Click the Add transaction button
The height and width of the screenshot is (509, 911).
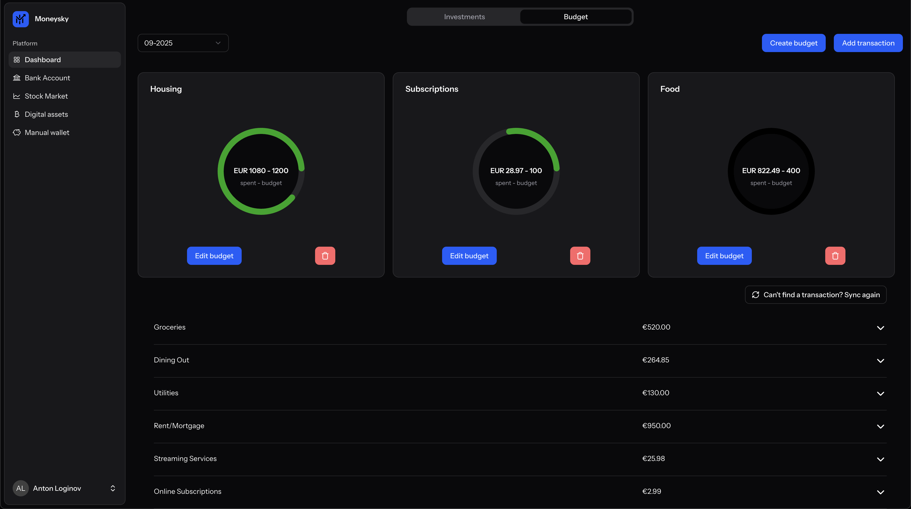(868, 43)
